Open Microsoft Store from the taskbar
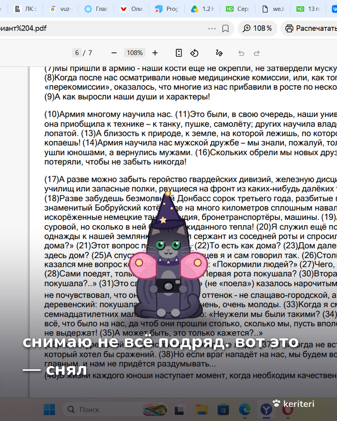Viewport: 337px width, 421px height. [223, 409]
